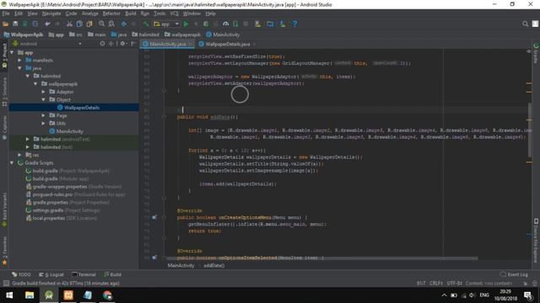Click the editor vertical scrollbar thumb
The height and width of the screenshot is (303, 540).
click(529, 130)
